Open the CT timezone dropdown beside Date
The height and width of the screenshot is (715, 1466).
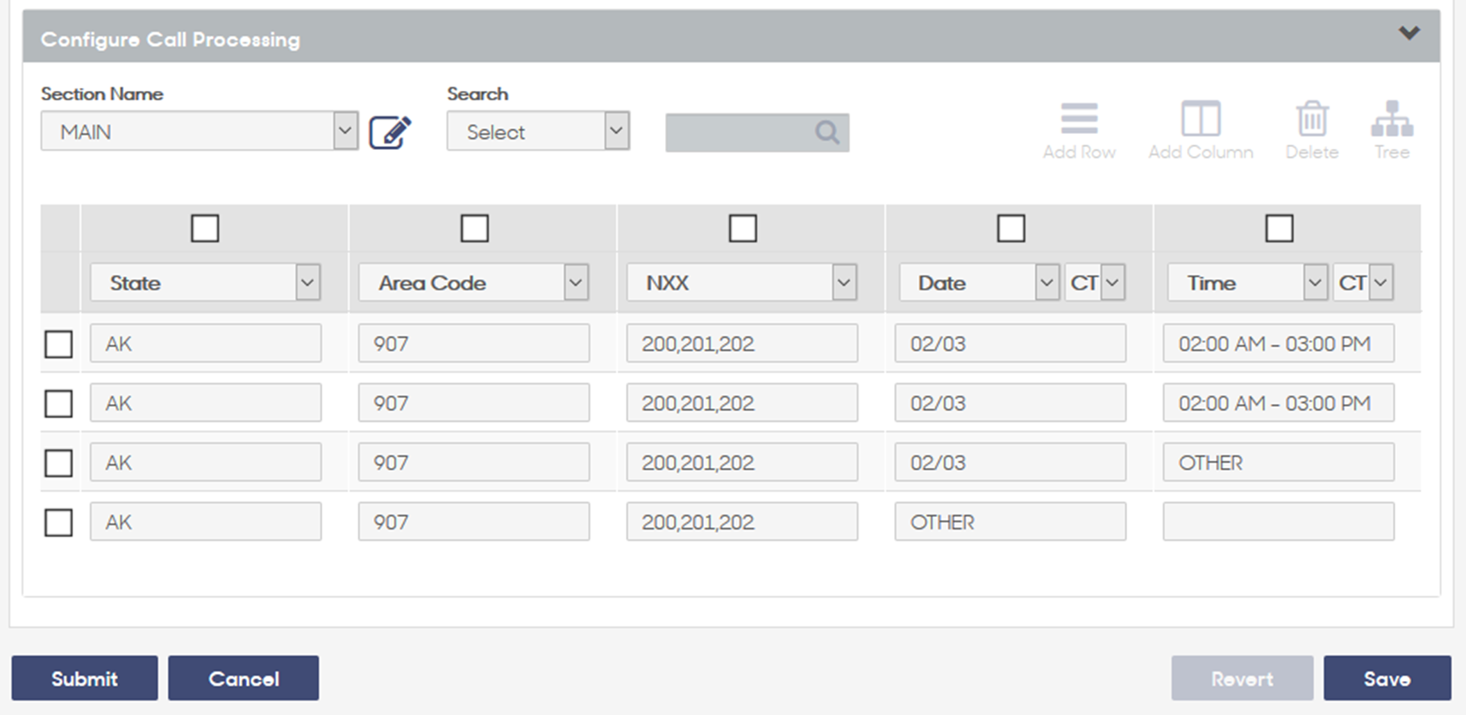[x=1095, y=283]
